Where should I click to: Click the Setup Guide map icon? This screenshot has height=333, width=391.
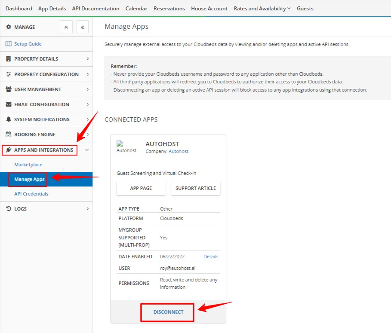tap(9, 43)
